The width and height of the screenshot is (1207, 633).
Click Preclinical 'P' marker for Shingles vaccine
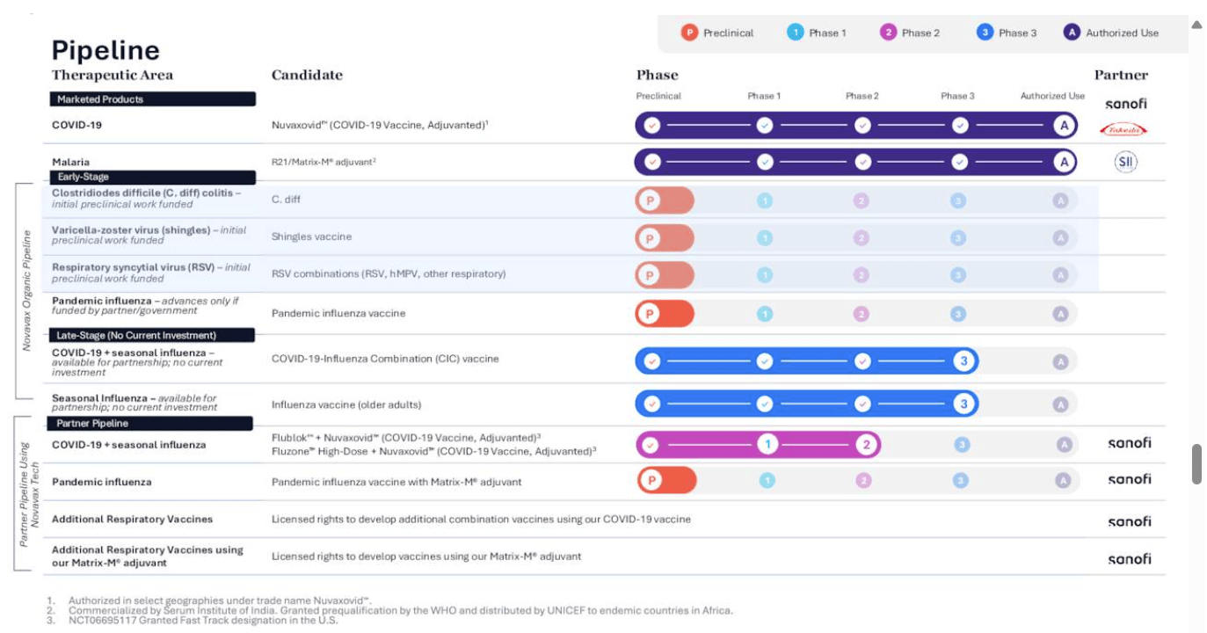pyautogui.click(x=651, y=238)
